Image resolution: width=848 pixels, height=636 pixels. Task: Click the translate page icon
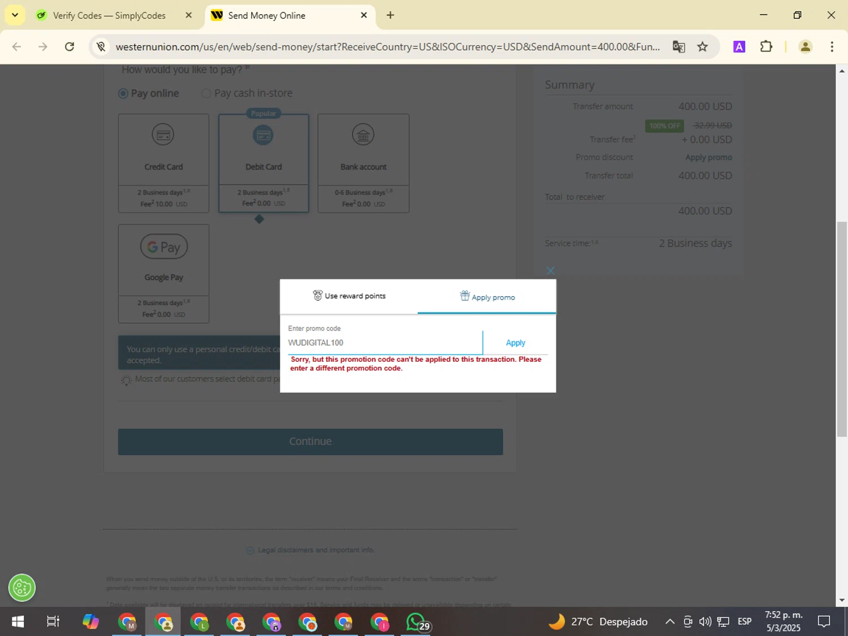coord(678,47)
